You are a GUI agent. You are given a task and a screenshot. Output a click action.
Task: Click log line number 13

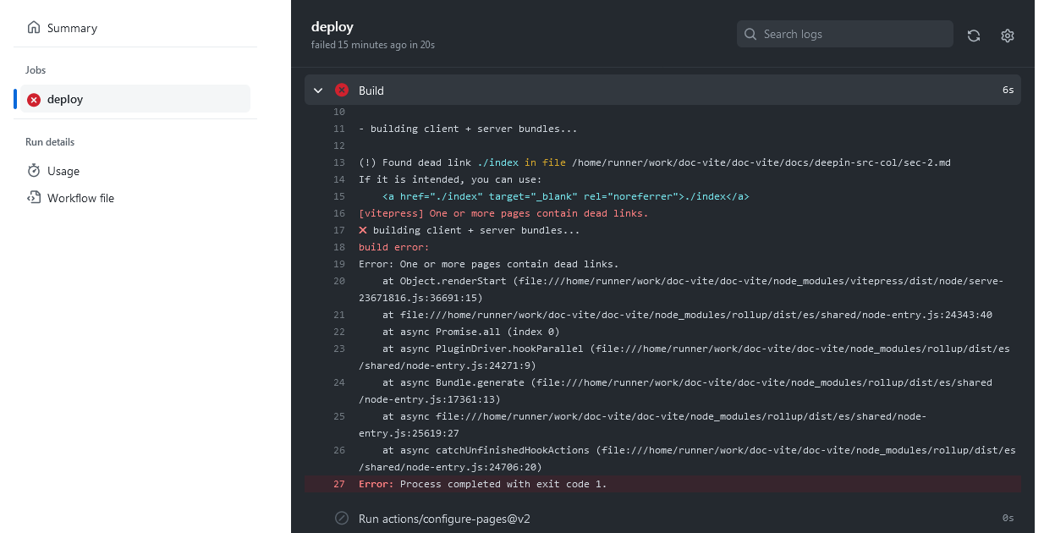[339, 162]
